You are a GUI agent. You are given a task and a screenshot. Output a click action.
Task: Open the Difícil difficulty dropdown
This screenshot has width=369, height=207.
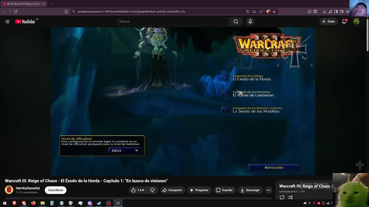(125, 151)
